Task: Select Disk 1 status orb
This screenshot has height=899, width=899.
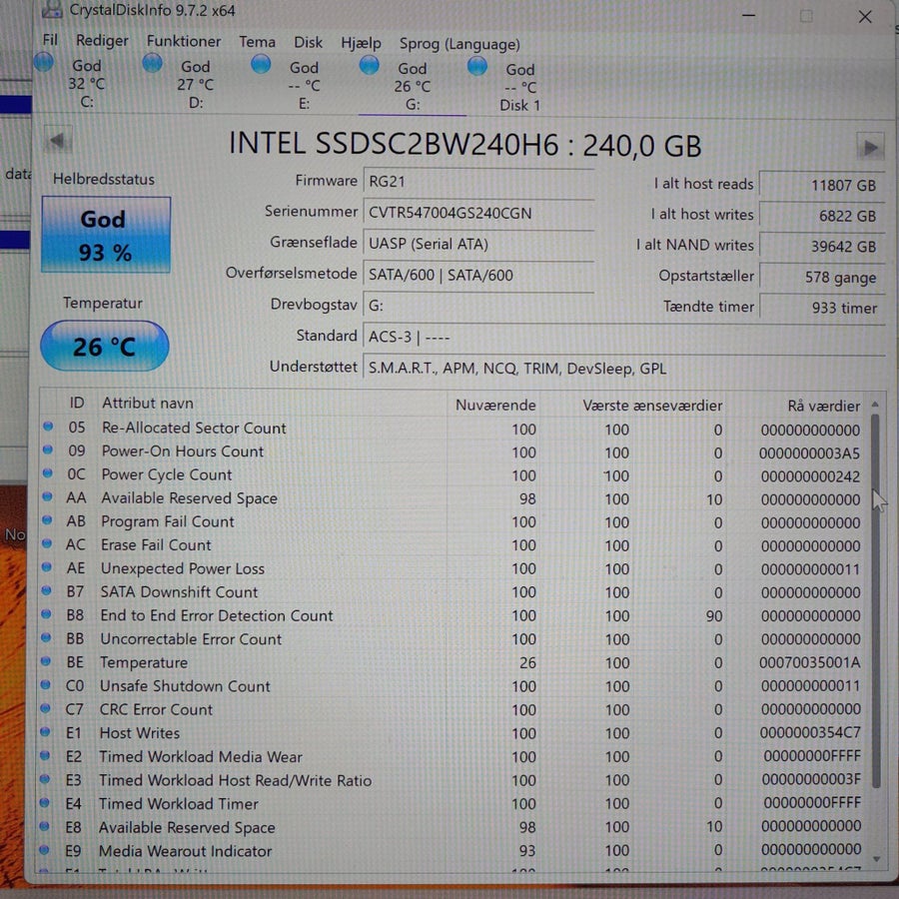Action: pyautogui.click(x=477, y=66)
